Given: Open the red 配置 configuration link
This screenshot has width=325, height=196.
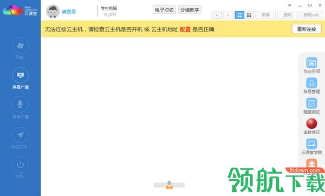Looking at the screenshot, I should [x=185, y=29].
